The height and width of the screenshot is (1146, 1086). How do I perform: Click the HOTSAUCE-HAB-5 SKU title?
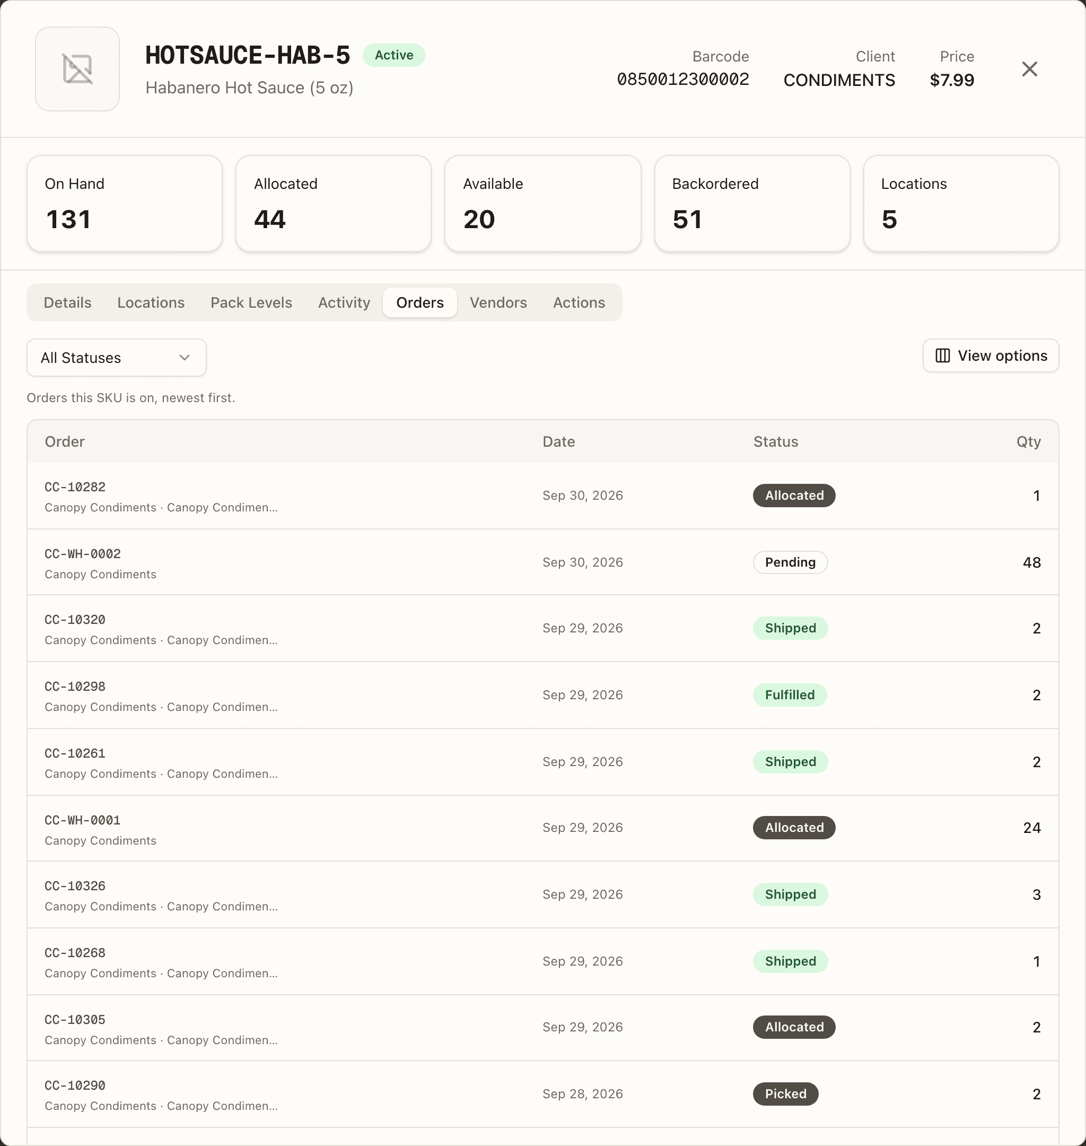pos(247,55)
